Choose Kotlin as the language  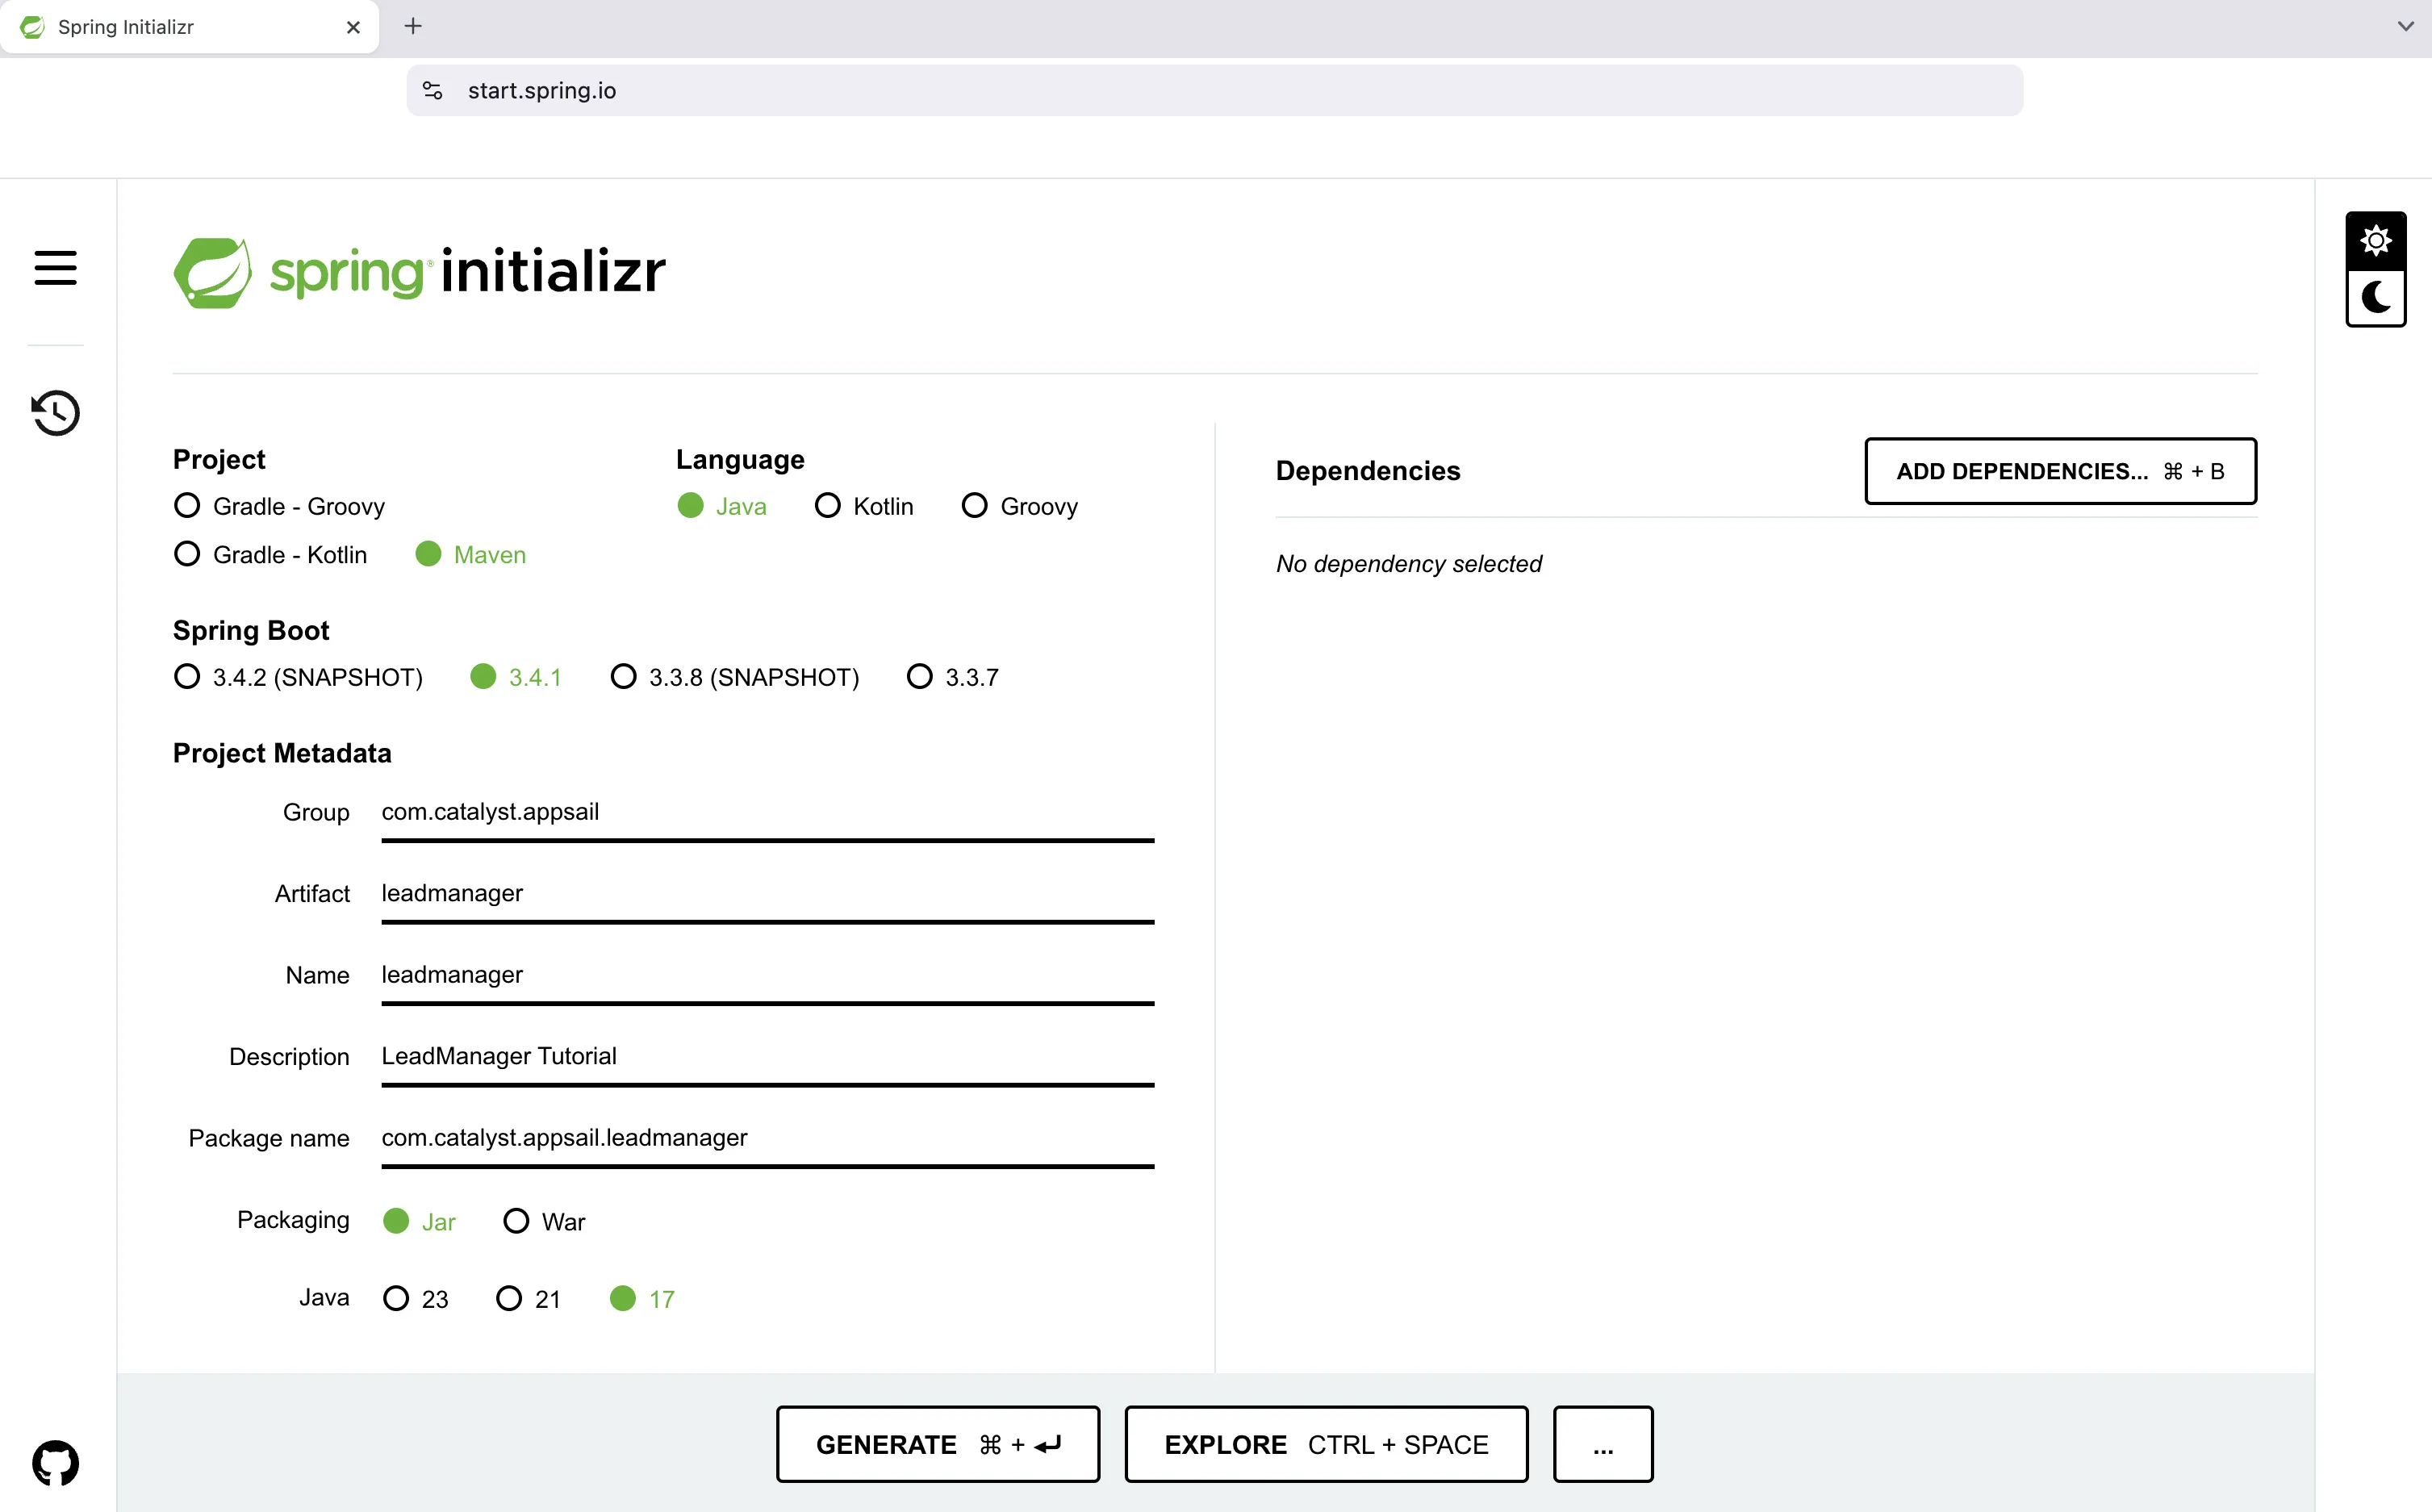click(828, 506)
